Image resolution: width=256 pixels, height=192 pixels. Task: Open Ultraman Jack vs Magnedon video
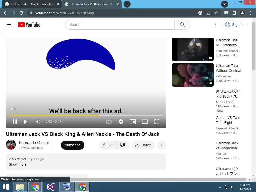tap(227, 146)
